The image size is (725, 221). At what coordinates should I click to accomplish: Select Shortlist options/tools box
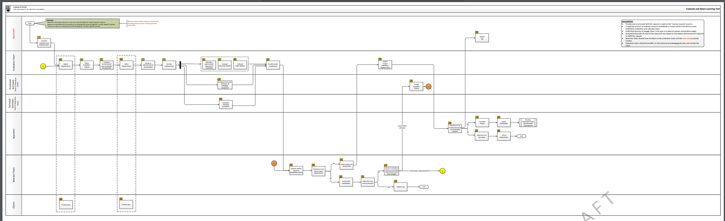(x=169, y=65)
